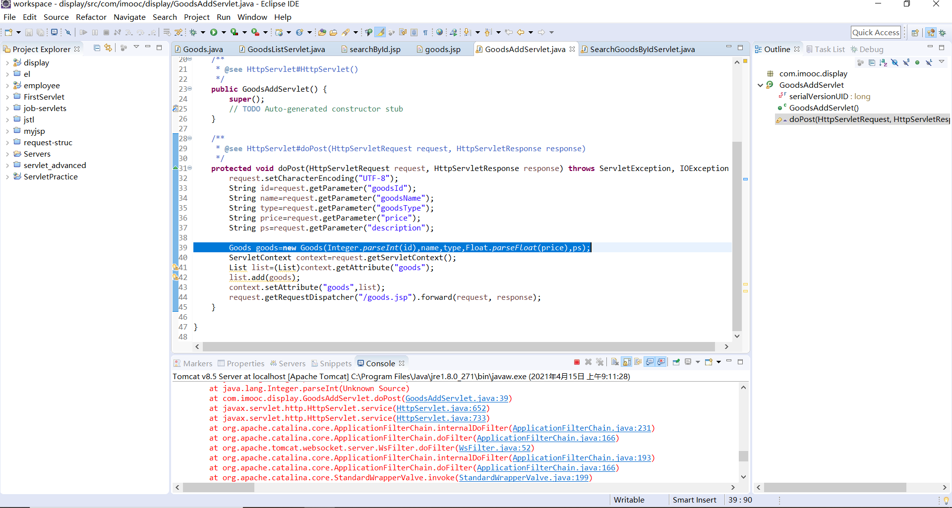This screenshot has height=508, width=952.
Task: Select serialVersionUID field in Outline
Action: 825,97
